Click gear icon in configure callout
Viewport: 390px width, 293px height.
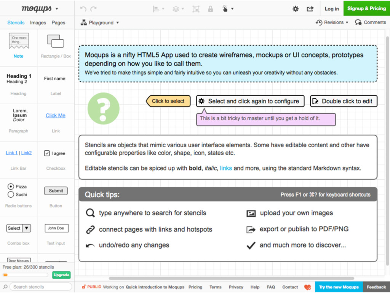(201, 101)
